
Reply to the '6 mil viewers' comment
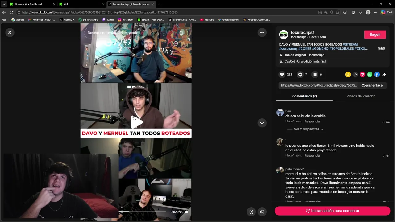point(312,155)
